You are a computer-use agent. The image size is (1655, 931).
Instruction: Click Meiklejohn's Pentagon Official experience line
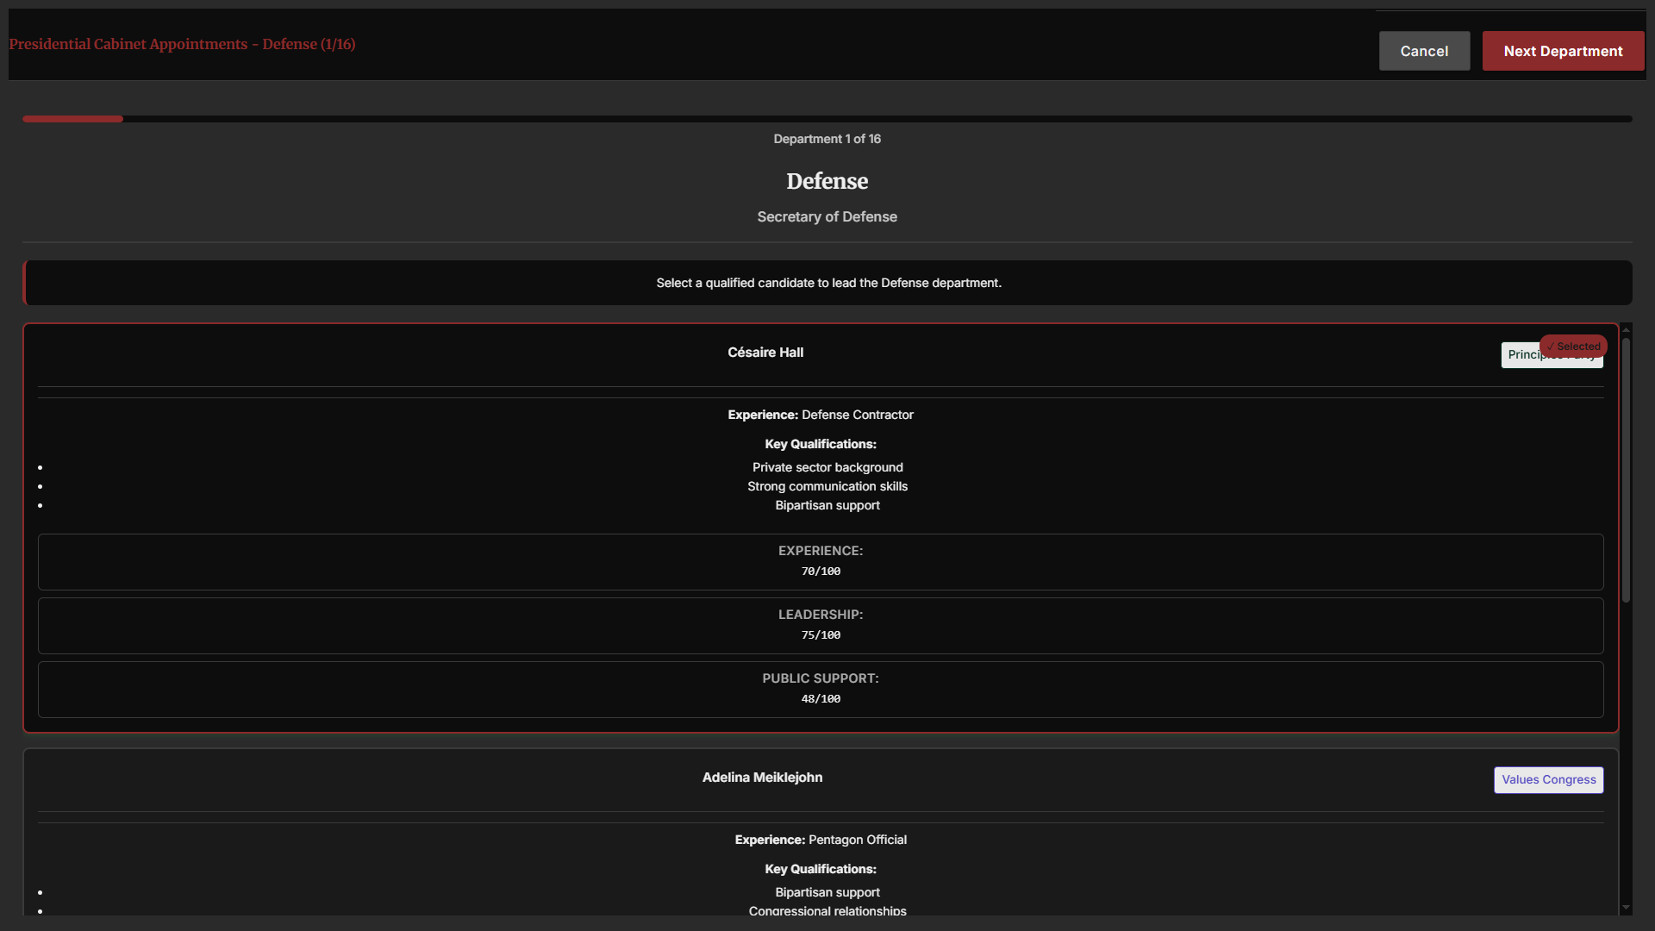(x=820, y=840)
